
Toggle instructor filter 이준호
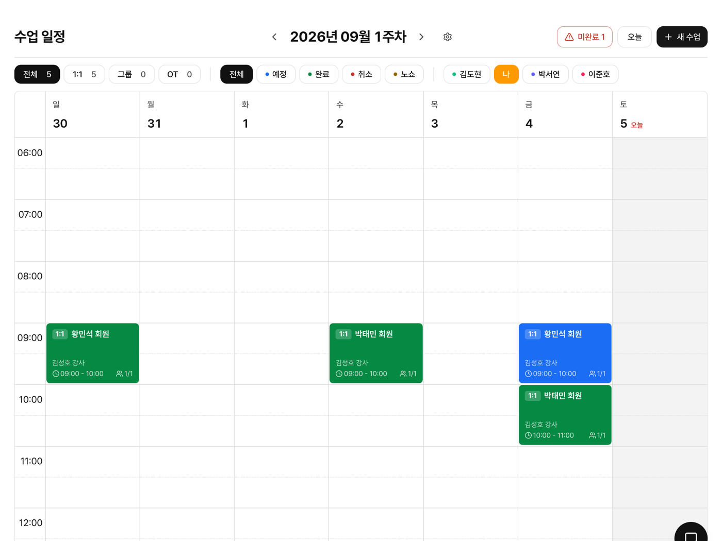pyautogui.click(x=596, y=74)
